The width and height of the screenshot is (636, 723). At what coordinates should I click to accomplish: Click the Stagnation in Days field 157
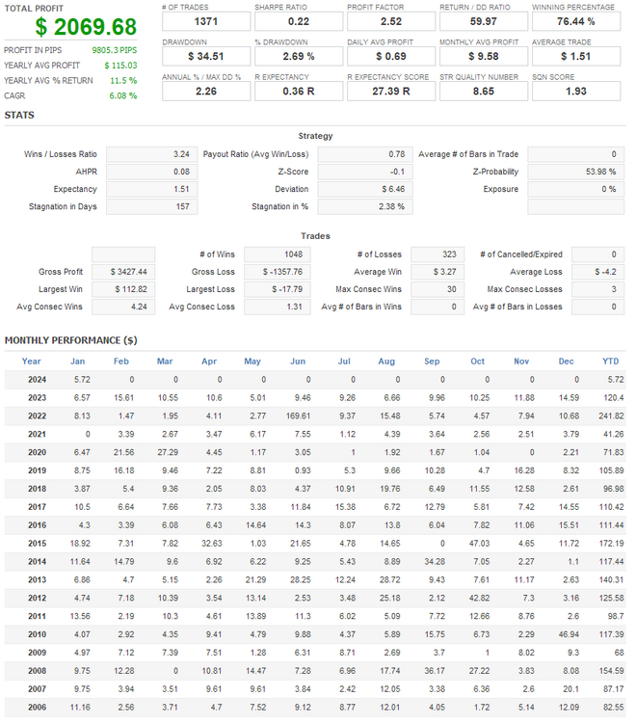pos(151,206)
